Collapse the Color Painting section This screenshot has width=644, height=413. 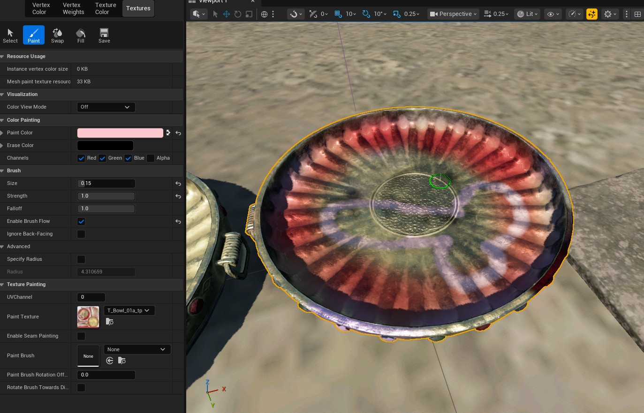2,120
